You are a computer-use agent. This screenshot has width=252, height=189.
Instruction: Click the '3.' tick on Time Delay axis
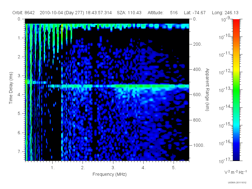(20, 76)
